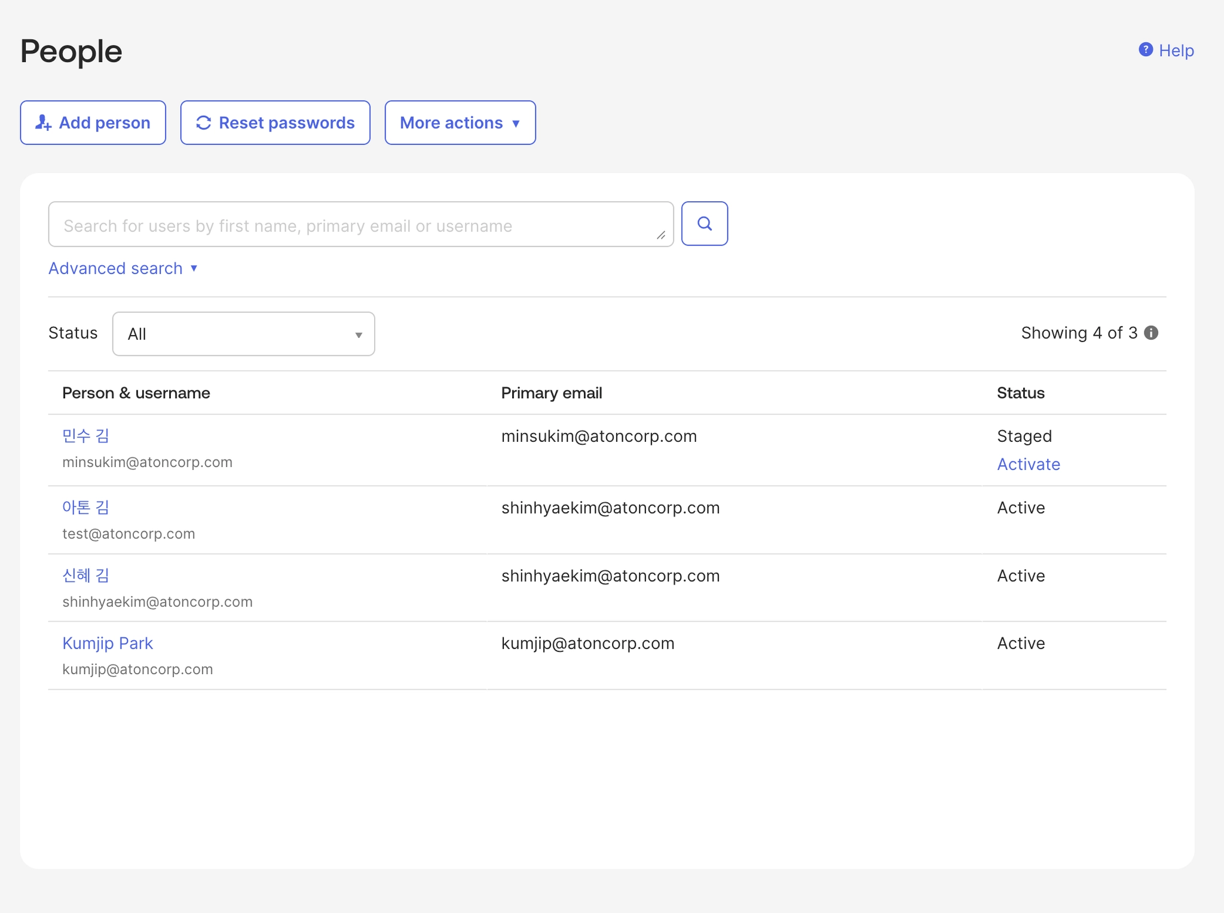This screenshot has width=1224, height=913.
Task: Click the refresh icon in Reset passwords
Action: (x=204, y=122)
